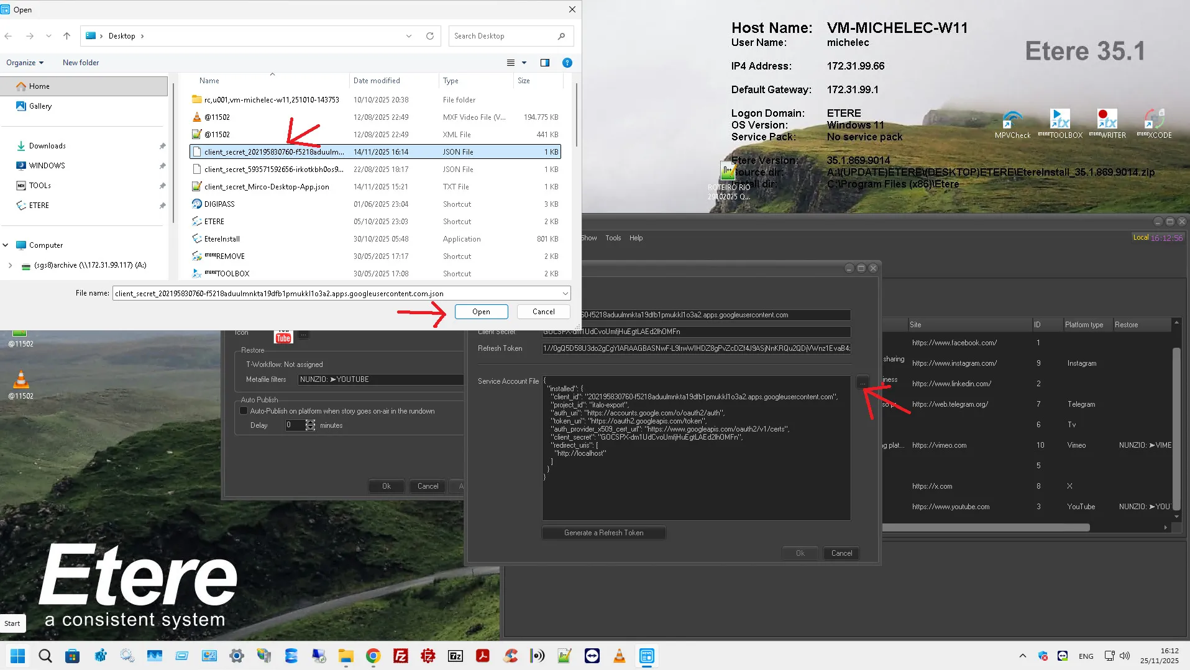Viewport: 1190px width, 670px height.
Task: Expand the File name dropdown arrow
Action: 565,294
